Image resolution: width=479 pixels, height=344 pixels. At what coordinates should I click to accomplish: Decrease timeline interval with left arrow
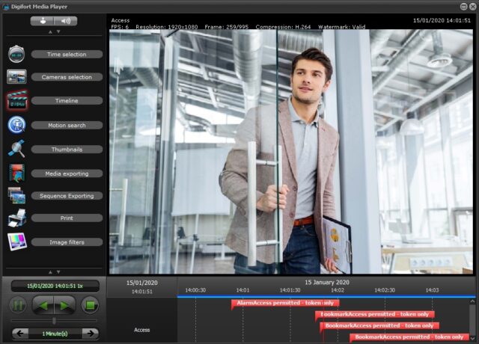[20, 333]
